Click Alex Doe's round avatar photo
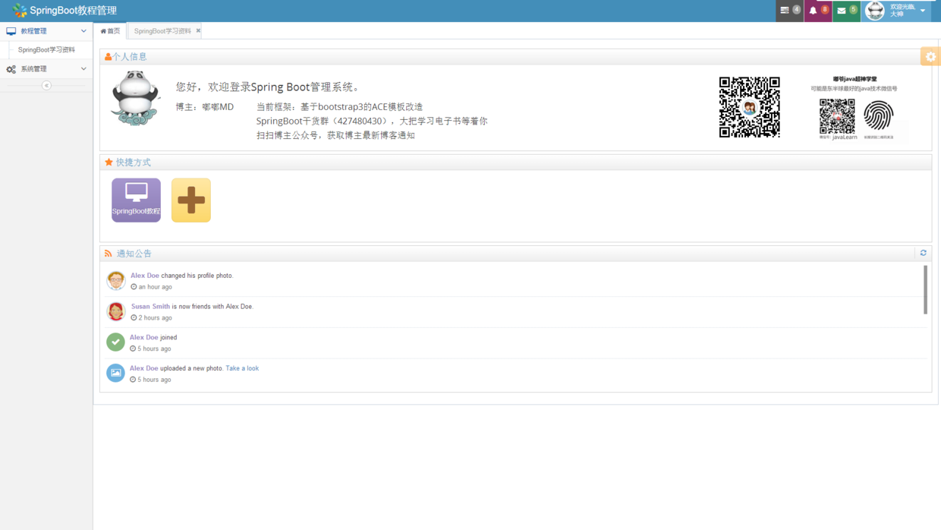The image size is (941, 530). click(116, 280)
